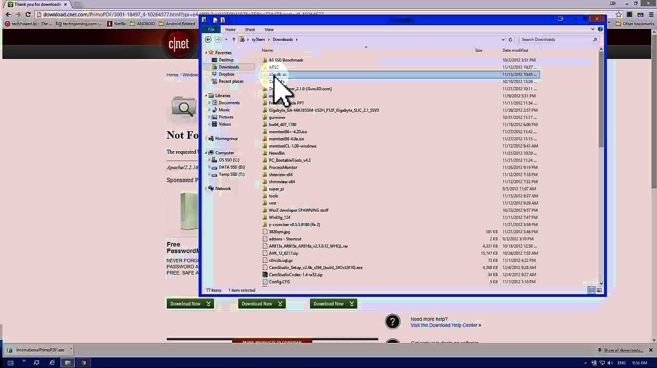Open Other bookmarks folder
657x368 pixels.
click(635, 24)
